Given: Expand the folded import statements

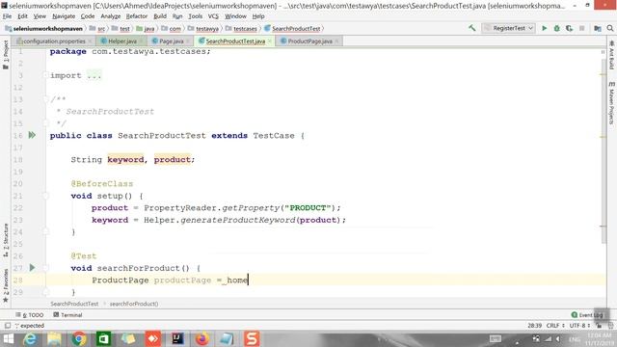Looking at the screenshot, I should 45,75.
